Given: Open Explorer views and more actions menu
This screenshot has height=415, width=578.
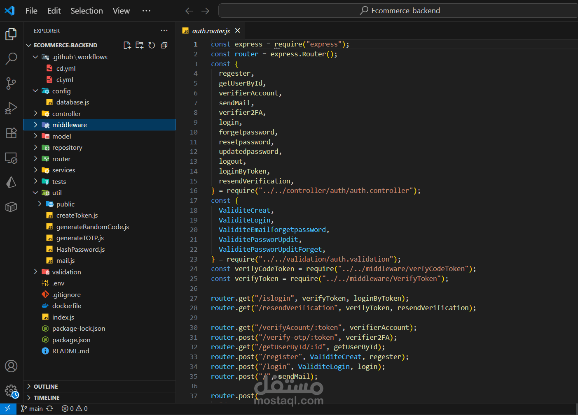Looking at the screenshot, I should (x=164, y=31).
